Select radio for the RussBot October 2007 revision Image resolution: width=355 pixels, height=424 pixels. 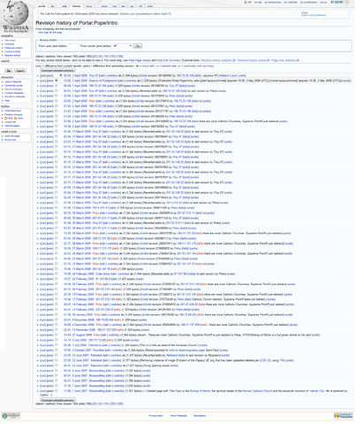[57, 351]
